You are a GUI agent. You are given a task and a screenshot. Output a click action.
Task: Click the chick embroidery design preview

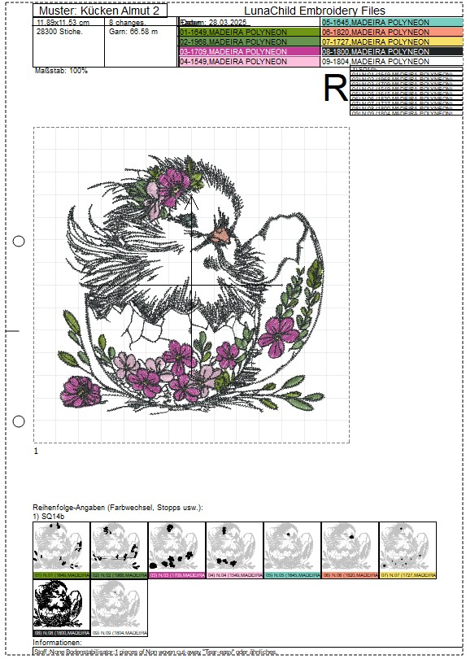(192, 285)
